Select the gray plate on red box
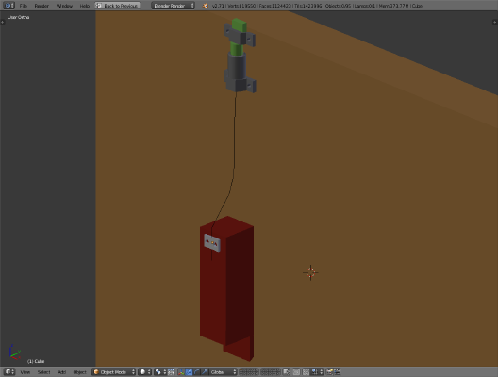Image resolution: width=498 pixels, height=377 pixels. [x=212, y=243]
